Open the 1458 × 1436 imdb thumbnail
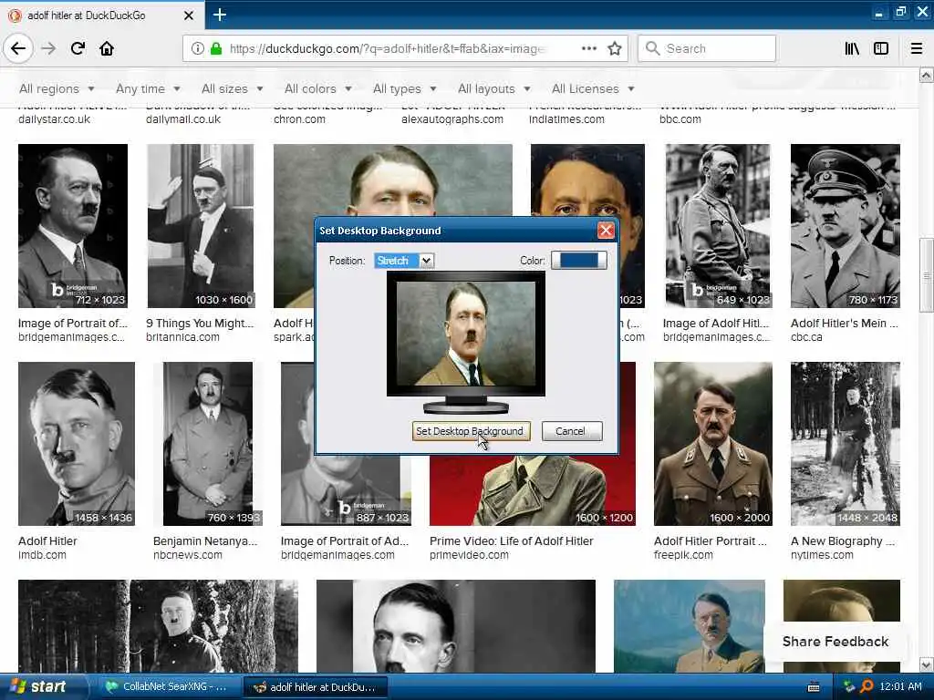The height and width of the screenshot is (700, 934). [77, 444]
